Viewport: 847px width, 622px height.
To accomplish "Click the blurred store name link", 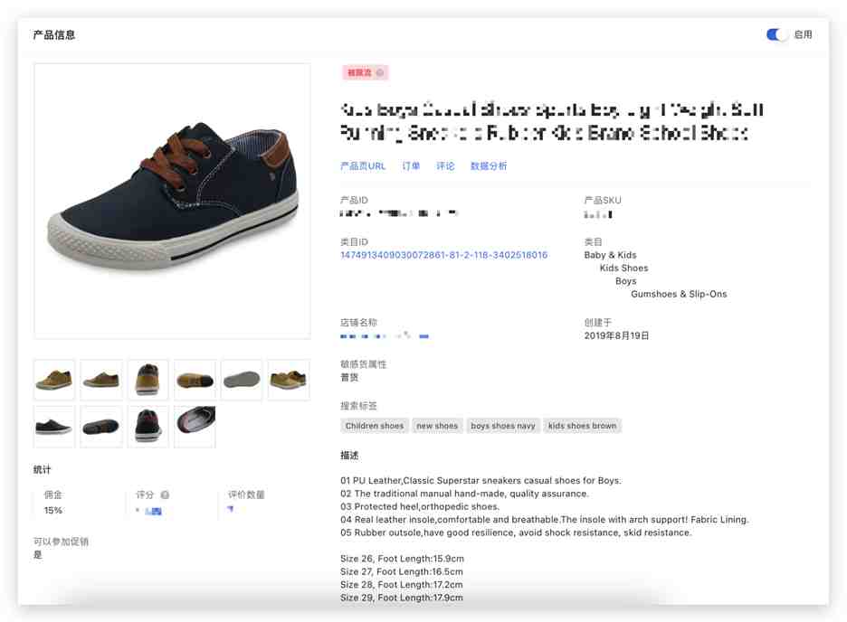I will (384, 336).
